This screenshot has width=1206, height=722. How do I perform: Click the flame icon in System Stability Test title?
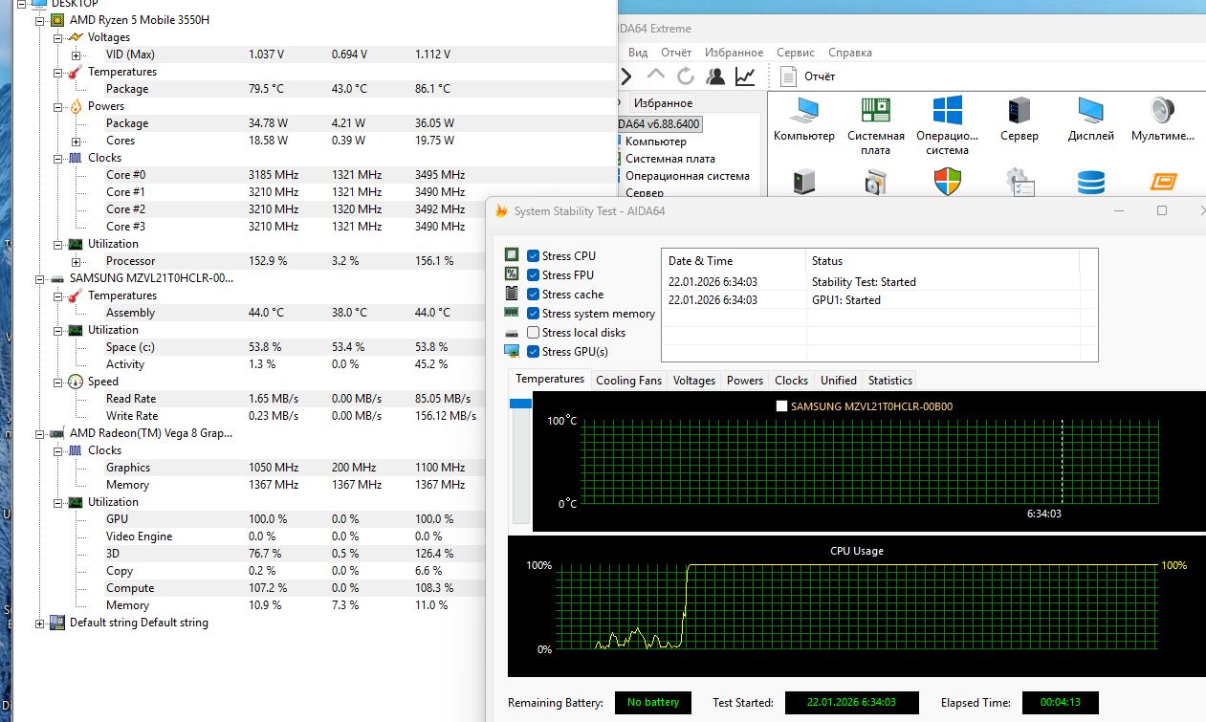pos(500,210)
